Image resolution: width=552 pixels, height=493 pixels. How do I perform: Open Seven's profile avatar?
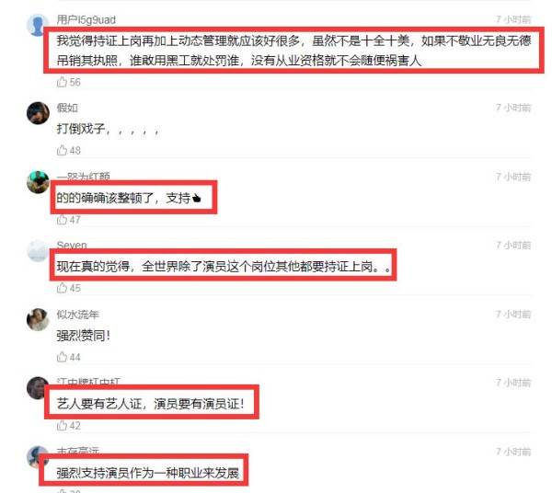coord(38,251)
